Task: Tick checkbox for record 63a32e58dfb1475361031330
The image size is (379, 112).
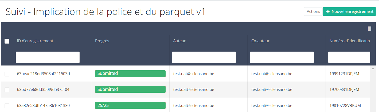Action: click(7, 106)
